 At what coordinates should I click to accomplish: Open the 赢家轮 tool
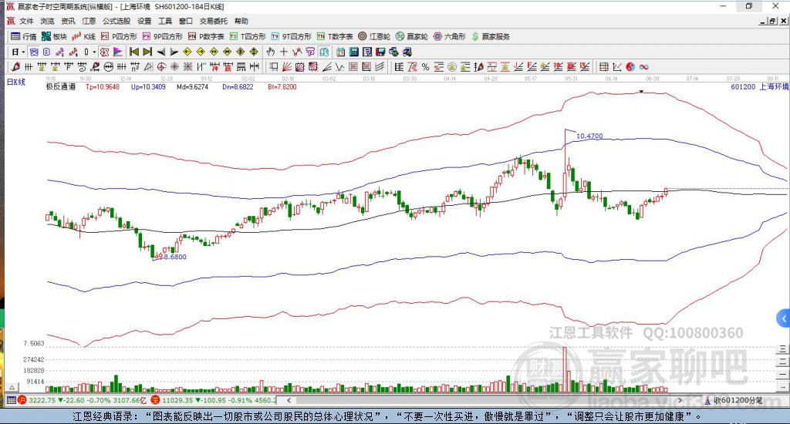(412, 37)
